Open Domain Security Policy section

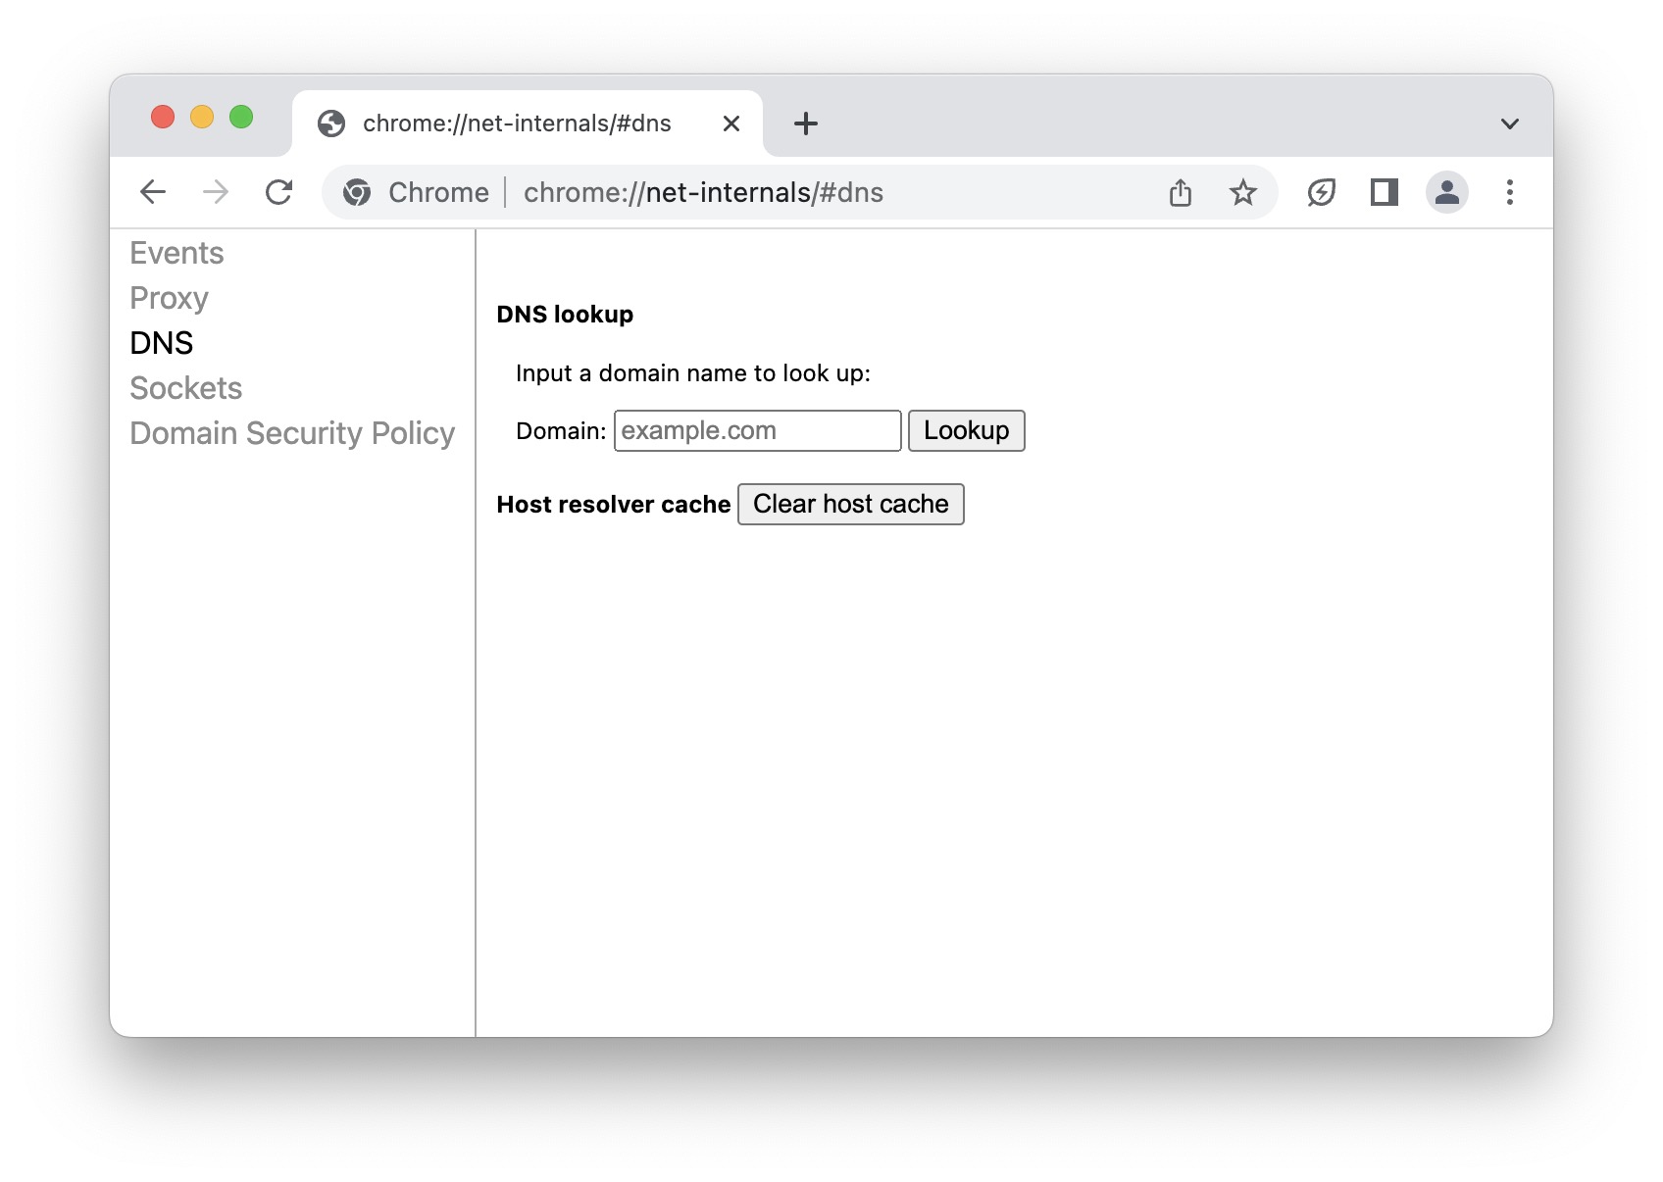click(291, 432)
